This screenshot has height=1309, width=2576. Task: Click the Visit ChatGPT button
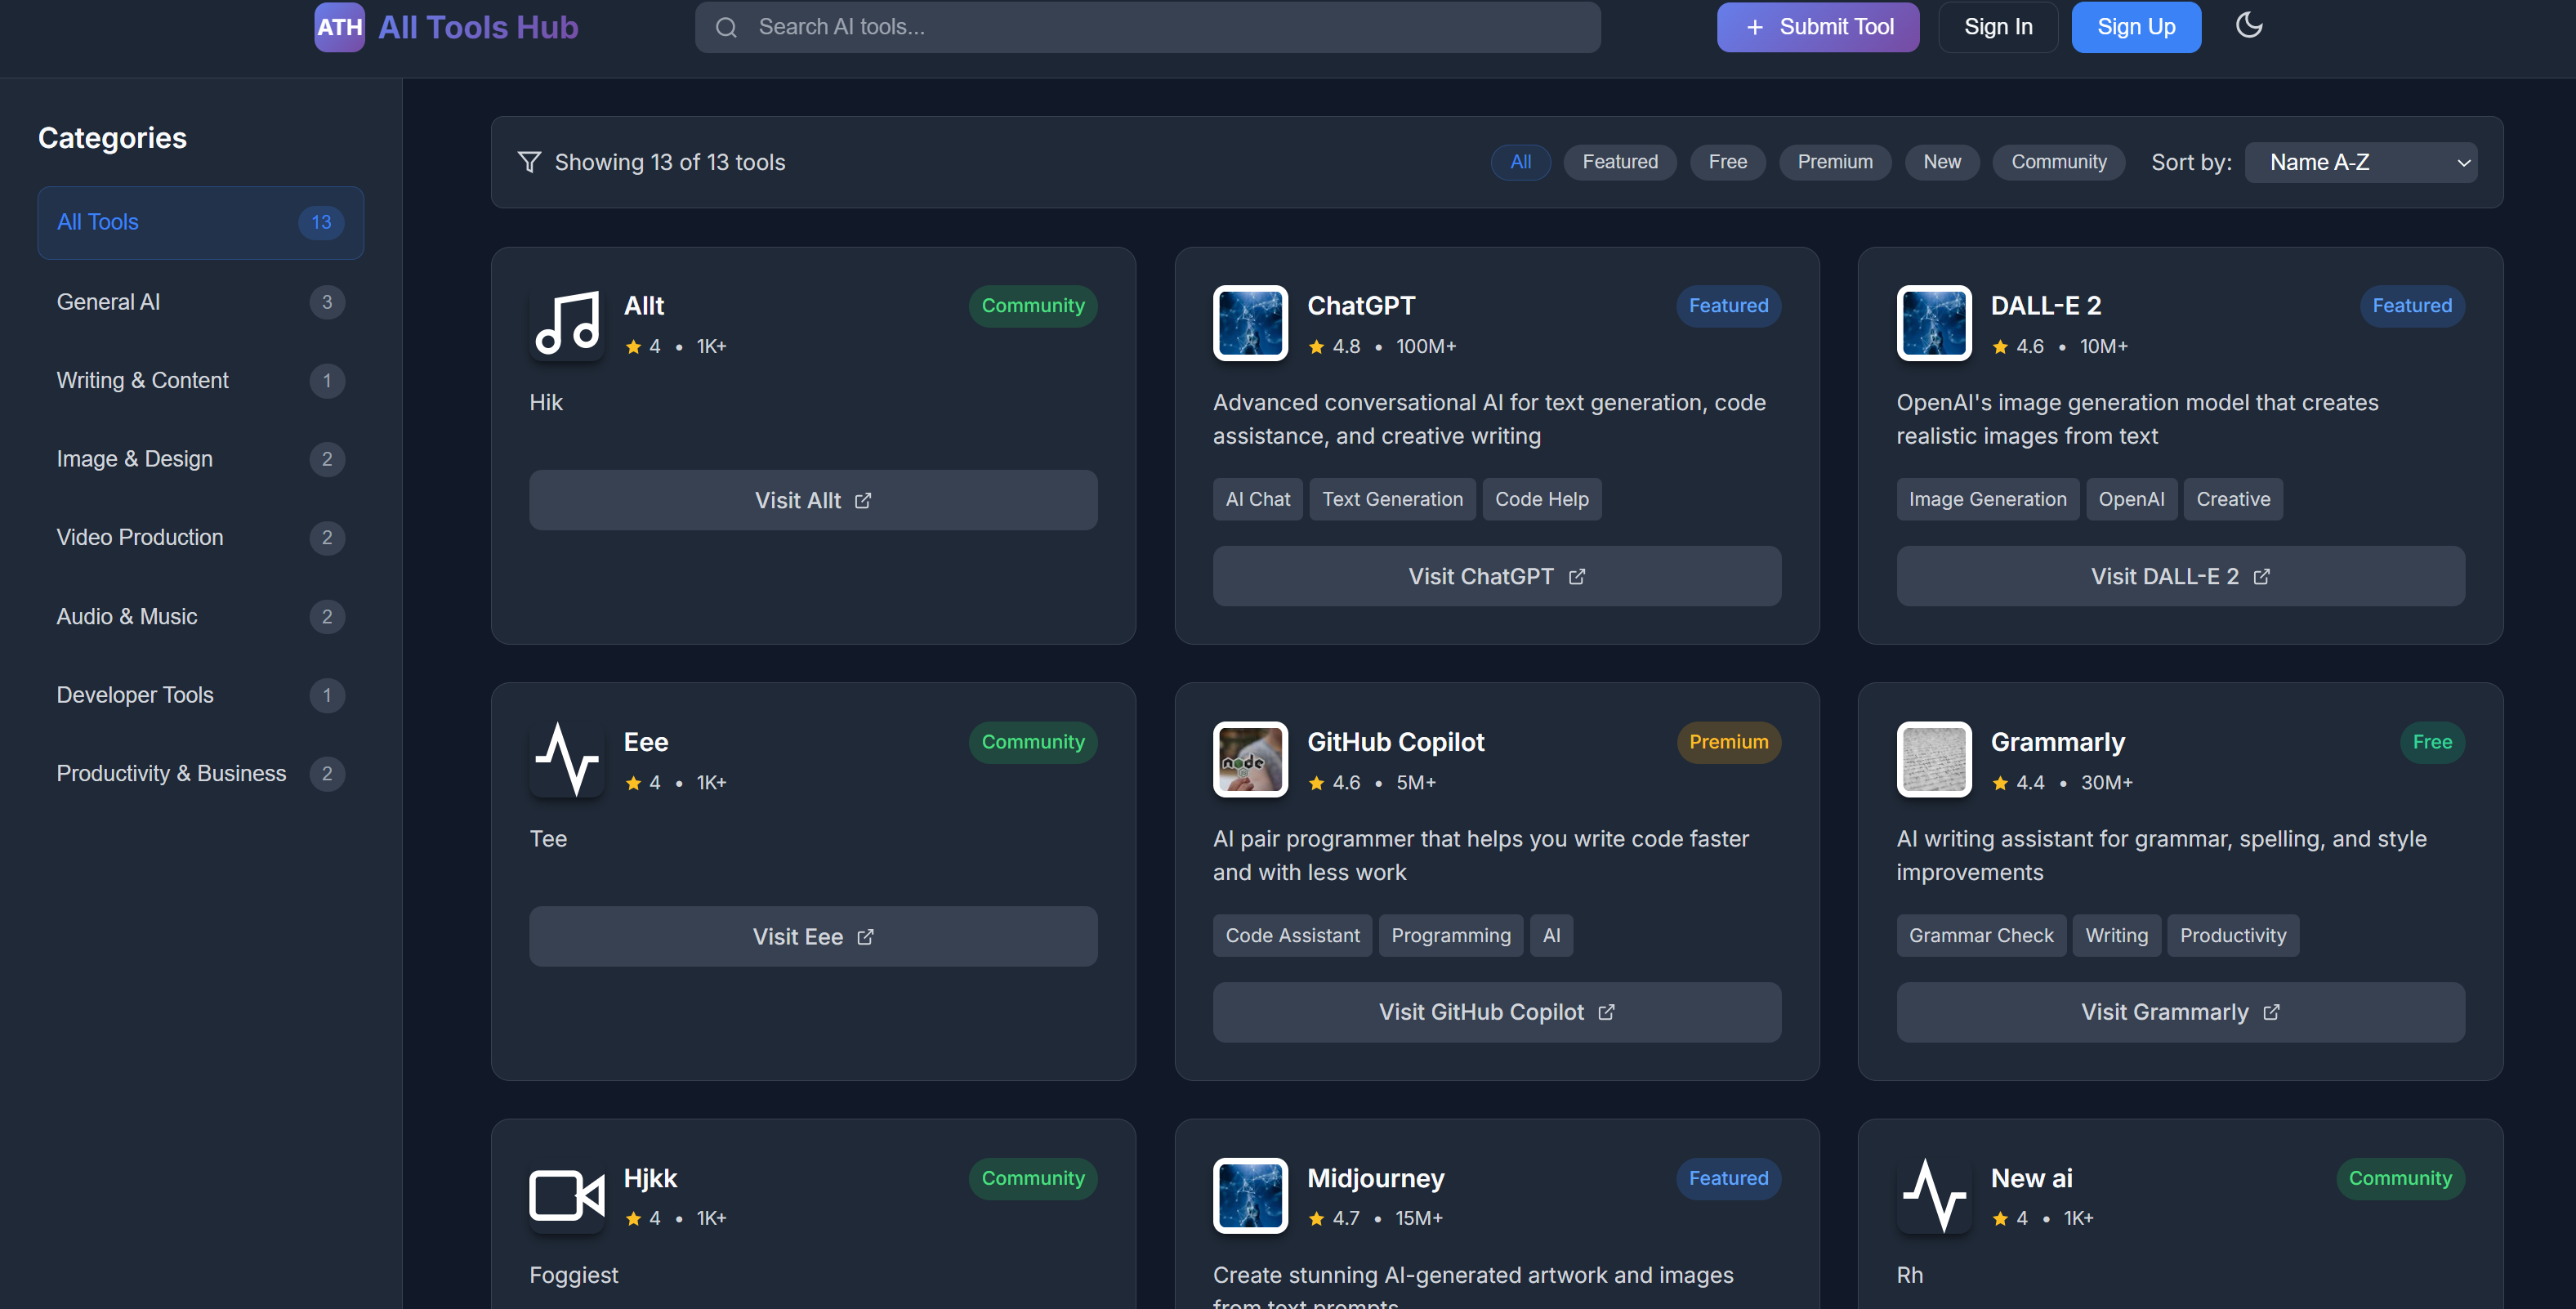point(1496,576)
